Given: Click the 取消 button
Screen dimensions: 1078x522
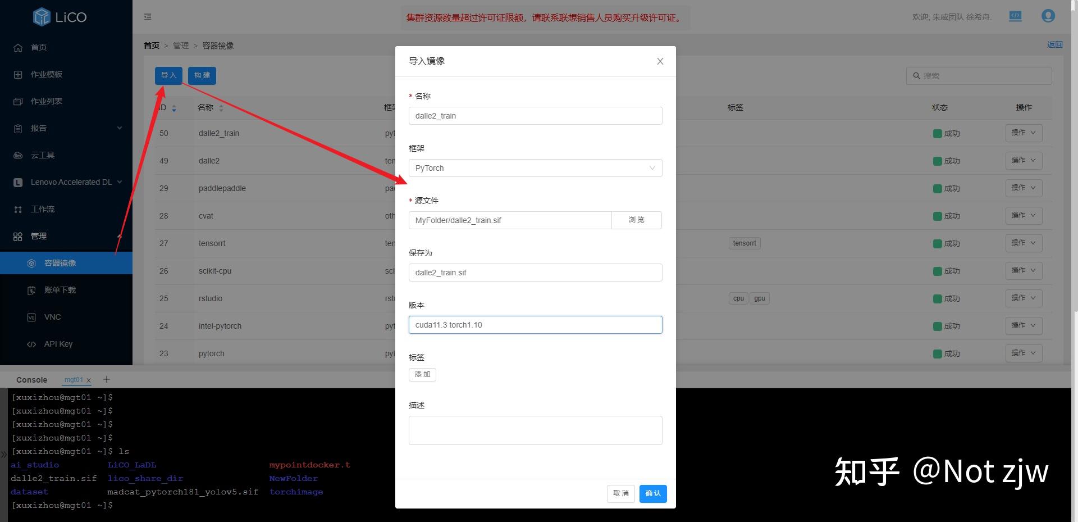Looking at the screenshot, I should [621, 493].
